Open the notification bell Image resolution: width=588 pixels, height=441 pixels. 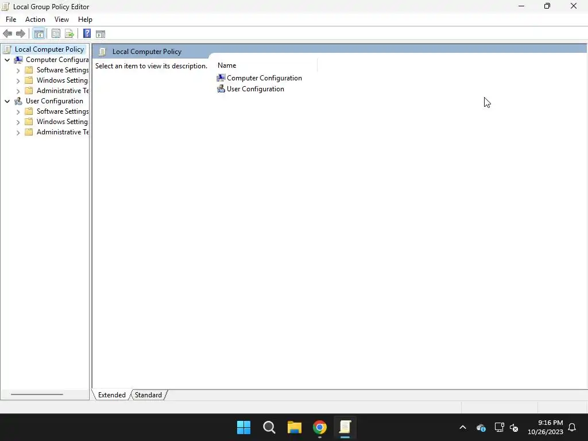click(572, 427)
